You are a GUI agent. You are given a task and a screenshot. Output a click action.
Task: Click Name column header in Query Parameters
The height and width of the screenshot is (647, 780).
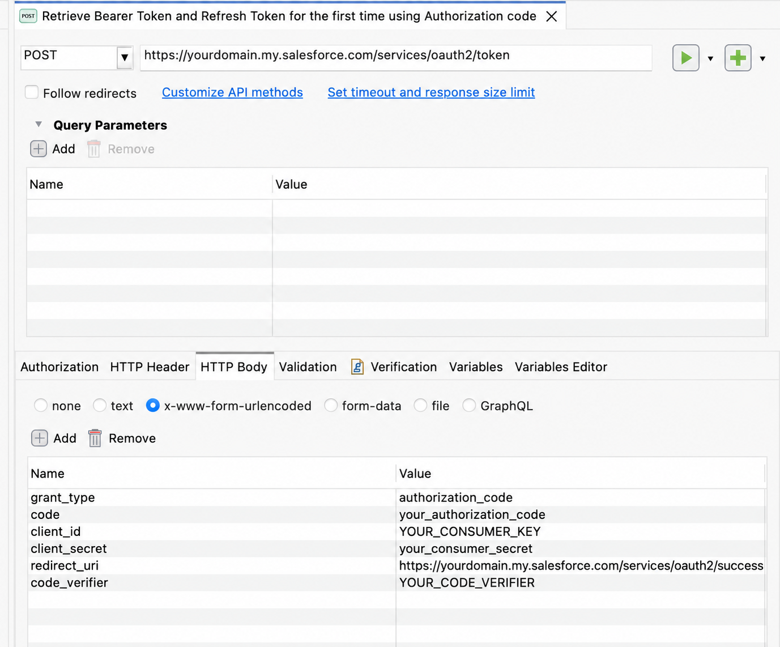[x=150, y=184]
